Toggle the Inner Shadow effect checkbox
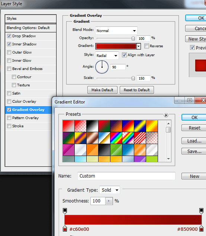The height and width of the screenshot is (236, 206). click(9, 44)
